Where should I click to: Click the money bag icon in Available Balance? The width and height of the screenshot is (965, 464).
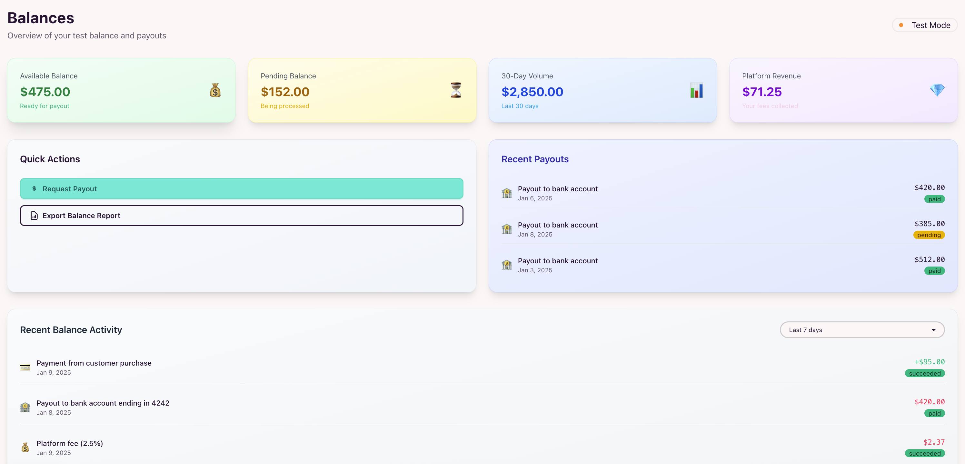point(215,90)
